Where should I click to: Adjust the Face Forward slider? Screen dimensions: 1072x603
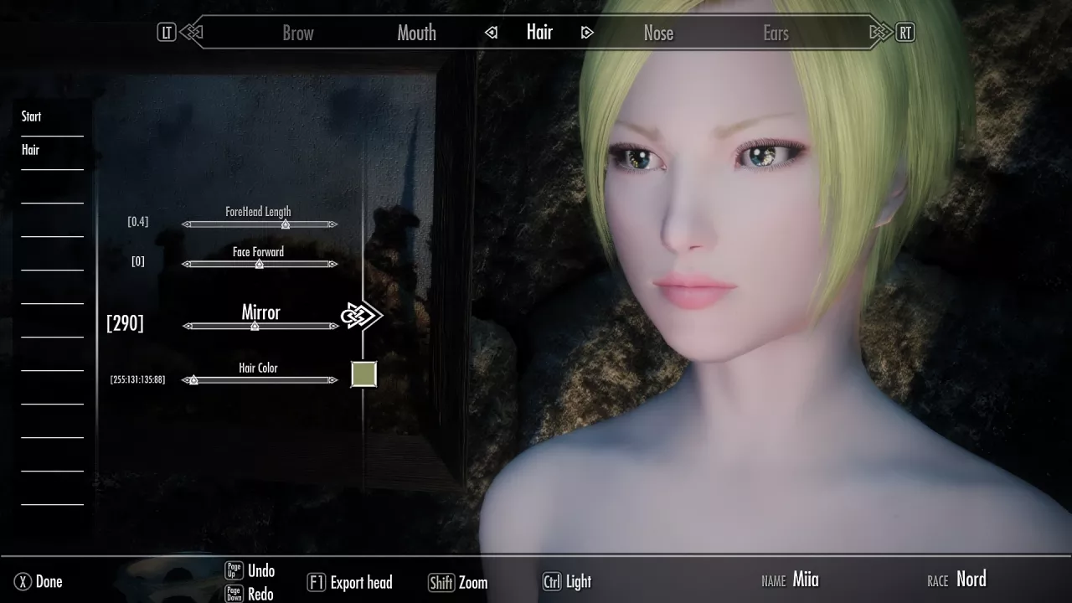click(x=260, y=264)
